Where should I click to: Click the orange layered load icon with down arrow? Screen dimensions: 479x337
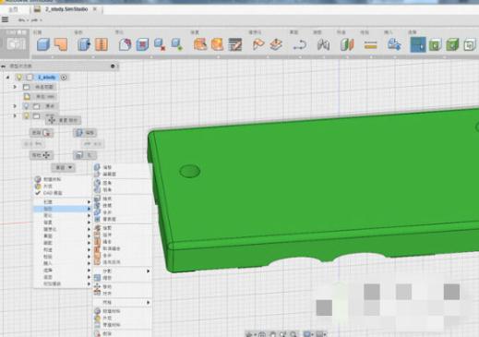coord(276,44)
